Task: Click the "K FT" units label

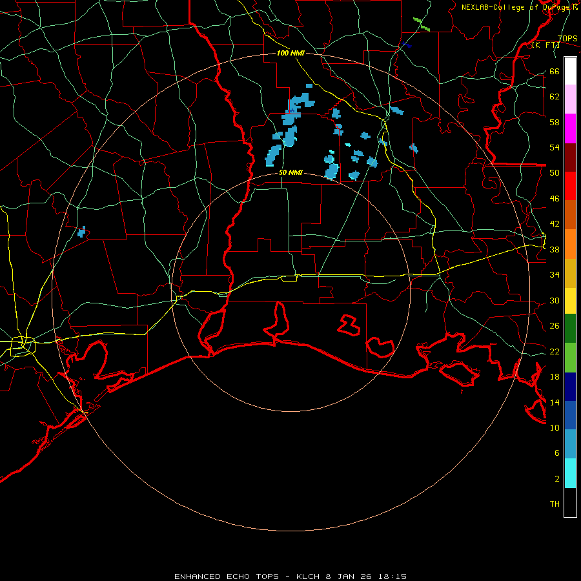Action: click(x=545, y=45)
